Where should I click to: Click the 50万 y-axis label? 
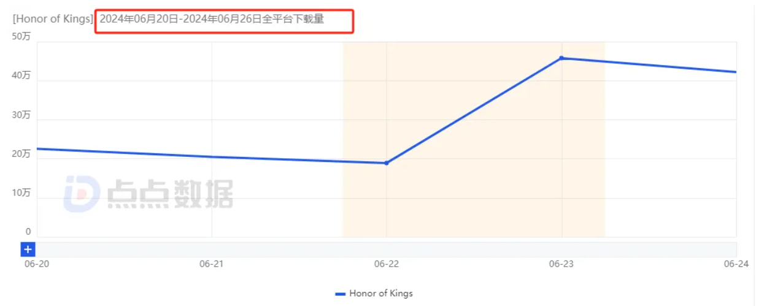pyautogui.click(x=21, y=36)
